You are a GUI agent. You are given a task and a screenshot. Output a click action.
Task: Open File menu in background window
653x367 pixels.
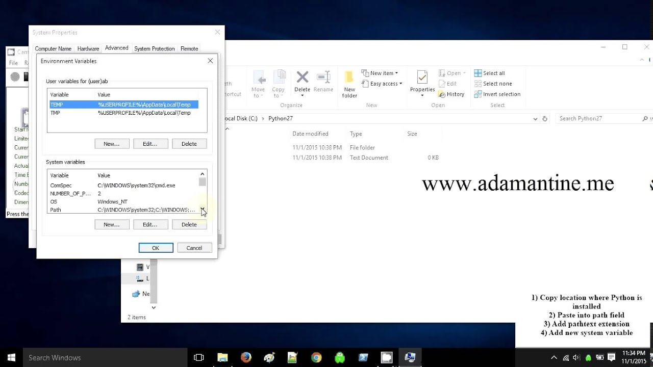13,63
